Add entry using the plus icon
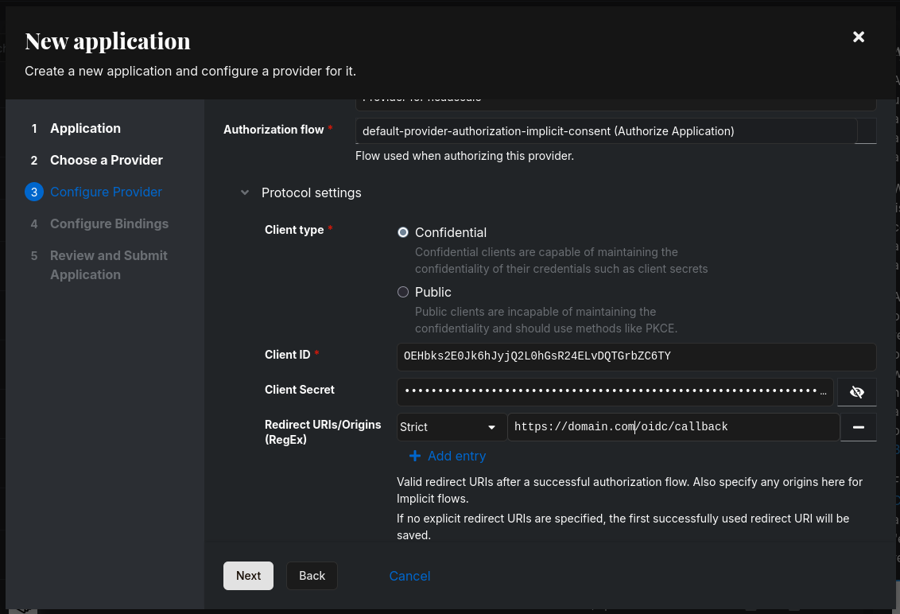Viewport: 900px width, 614px height. pyautogui.click(x=415, y=456)
